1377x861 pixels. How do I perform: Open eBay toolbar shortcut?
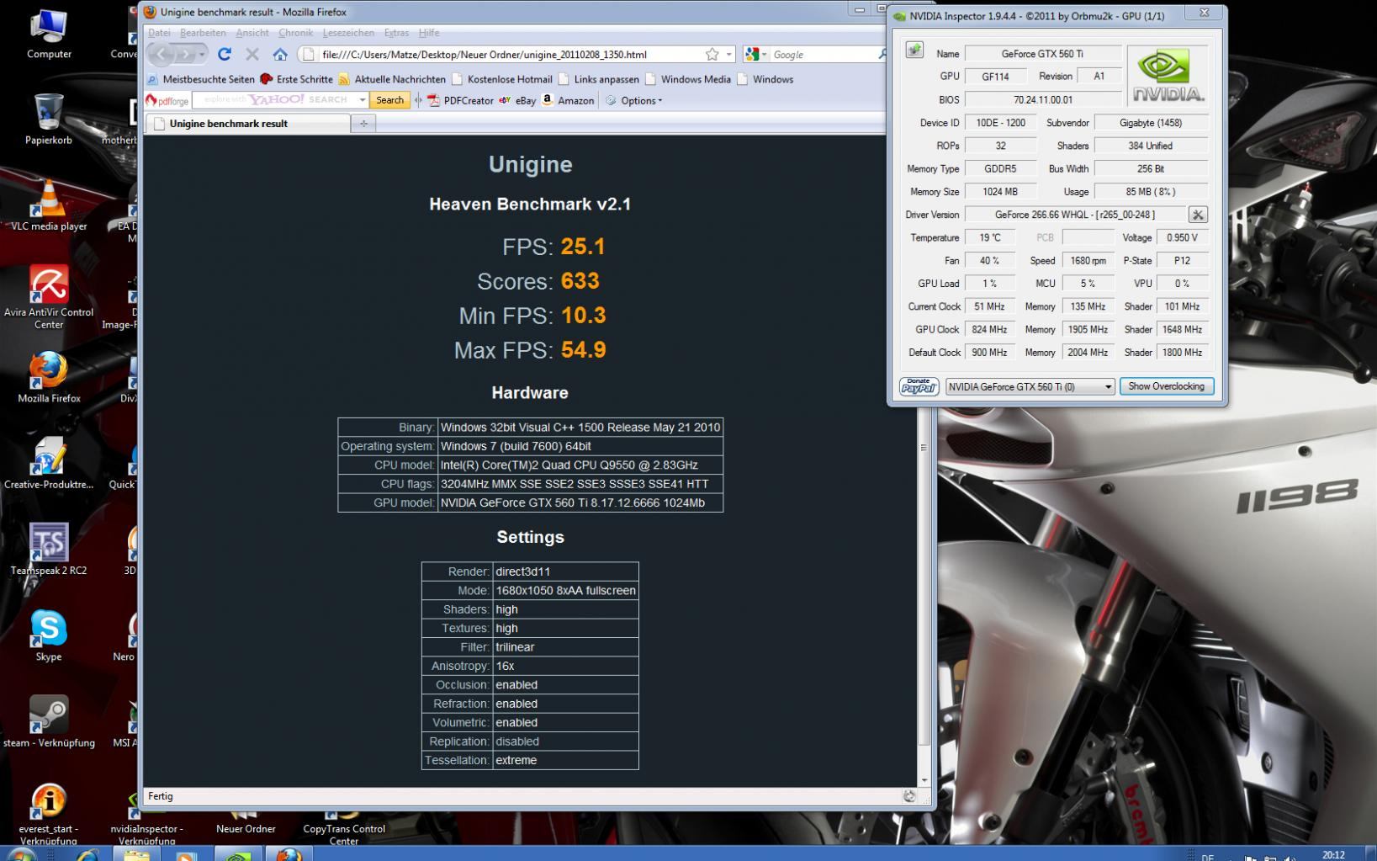coord(517,101)
